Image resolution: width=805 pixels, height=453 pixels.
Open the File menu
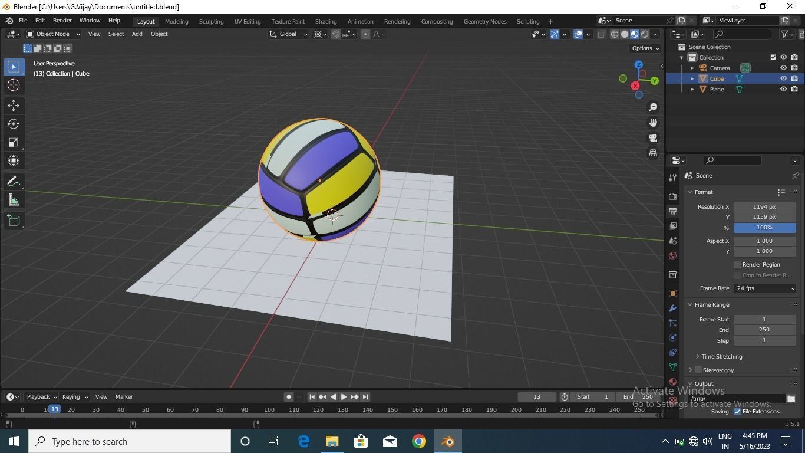click(x=23, y=21)
